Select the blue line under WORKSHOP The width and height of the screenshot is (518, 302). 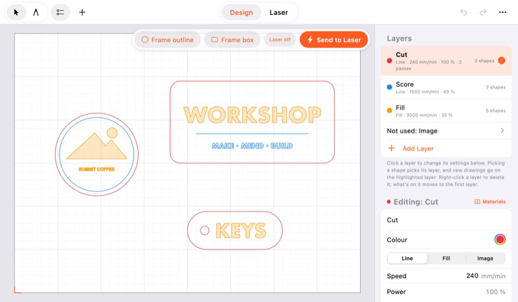pyautogui.click(x=252, y=134)
